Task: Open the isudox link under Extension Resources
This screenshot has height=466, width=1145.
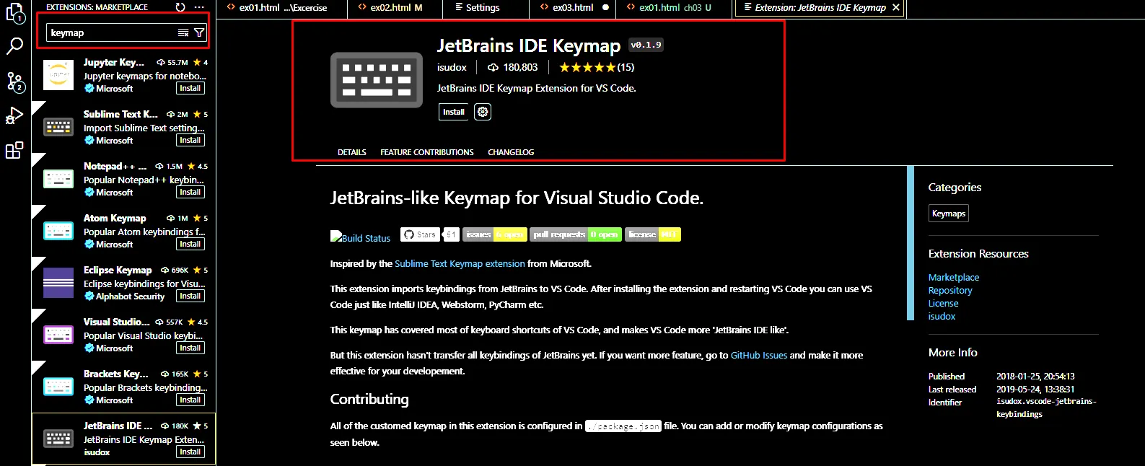Action: (942, 316)
